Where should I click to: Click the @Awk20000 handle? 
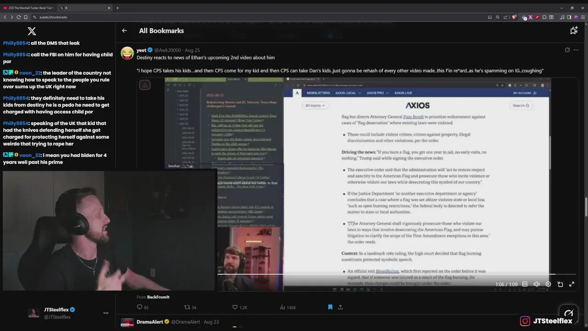pyautogui.click(x=167, y=50)
